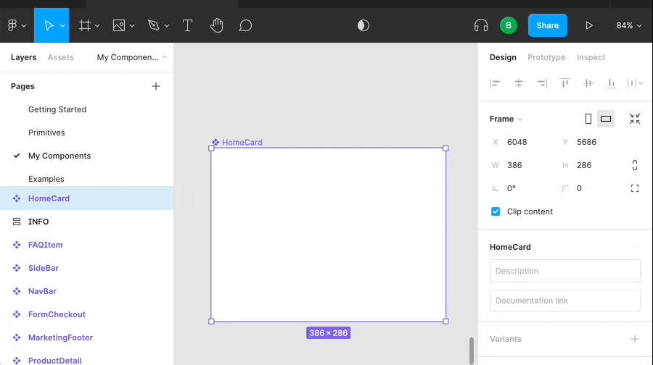The width and height of the screenshot is (653, 365).
Task: Toggle the Clip content checkbox
Action: pyautogui.click(x=496, y=211)
